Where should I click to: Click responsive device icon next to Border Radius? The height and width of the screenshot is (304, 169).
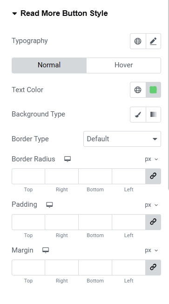(x=68, y=159)
